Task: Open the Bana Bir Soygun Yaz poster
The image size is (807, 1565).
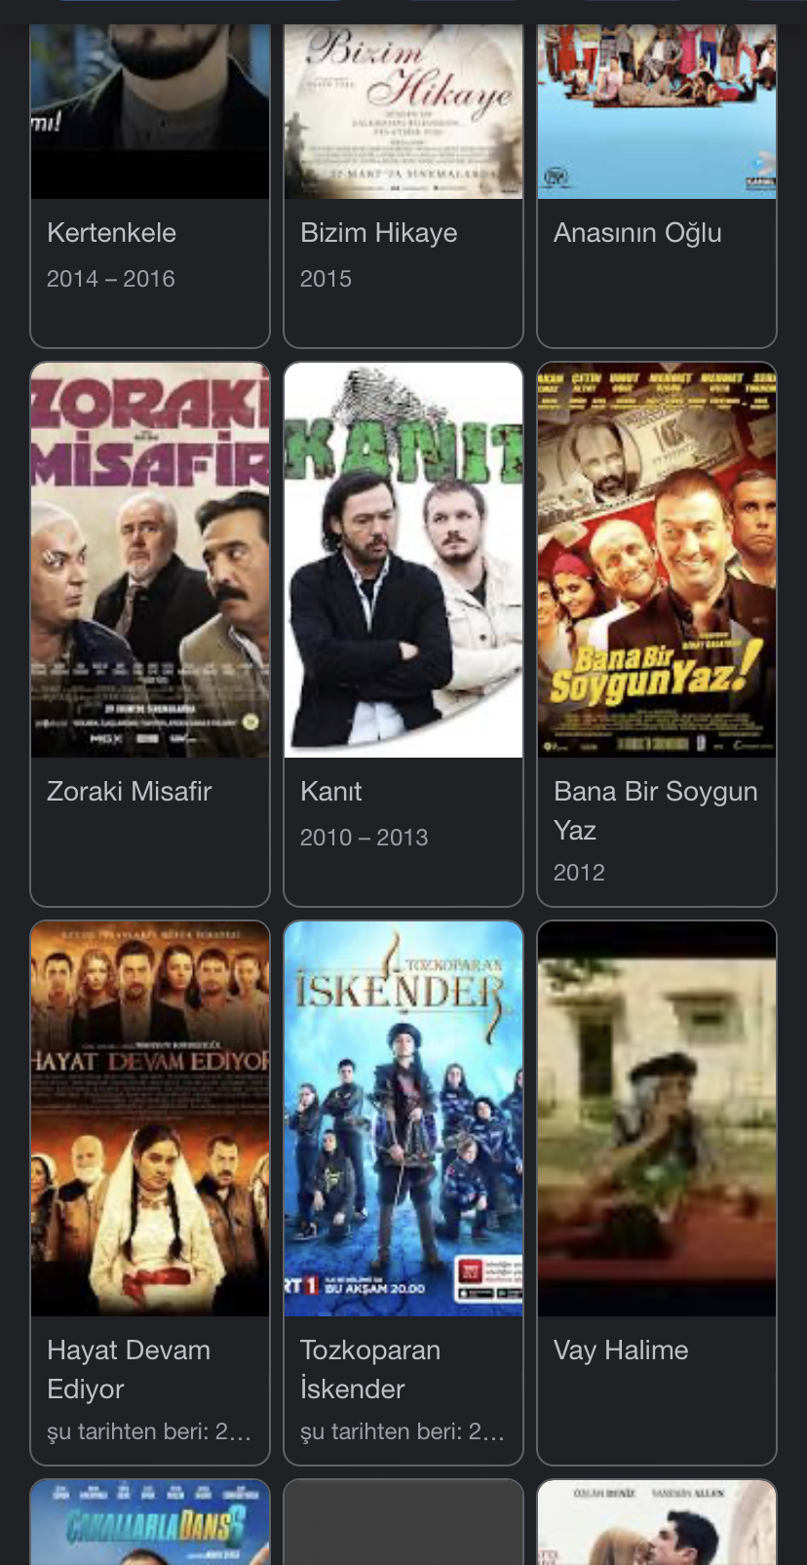Action: [x=657, y=561]
